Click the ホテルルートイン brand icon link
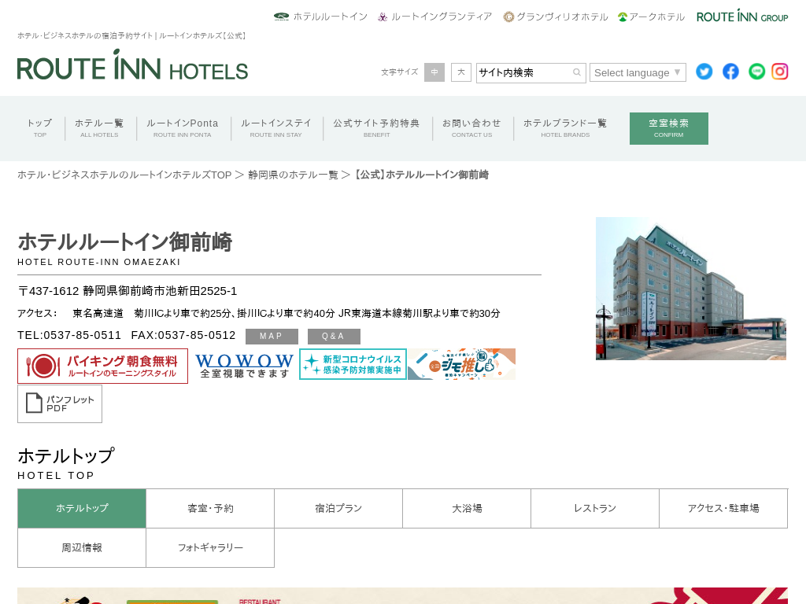Screen dimensions: 806x604 [x=321, y=17]
